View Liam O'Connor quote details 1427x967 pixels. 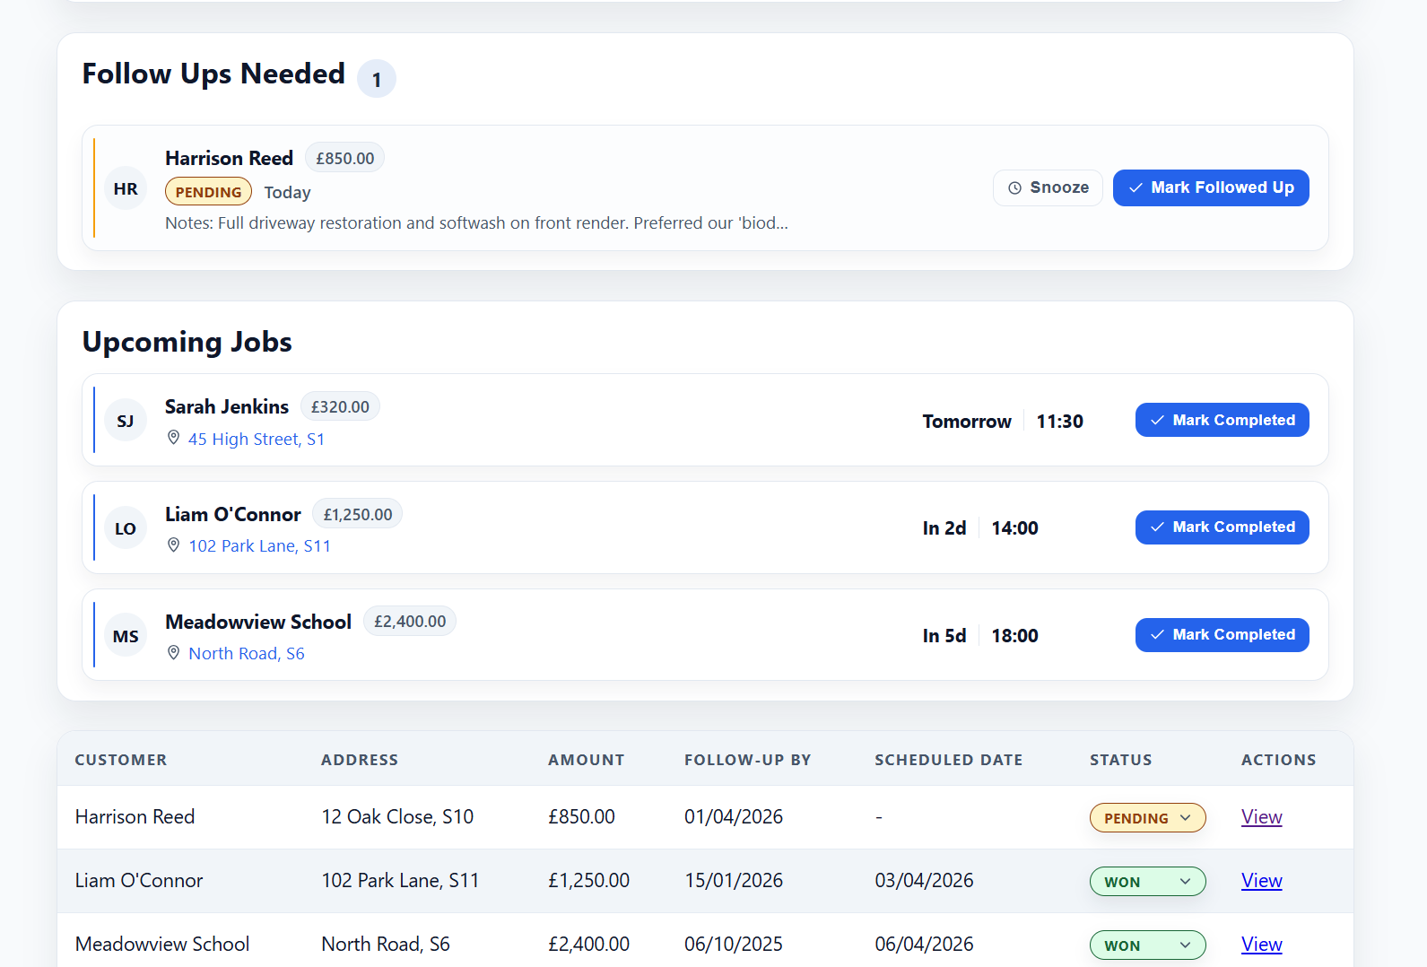1261,881
